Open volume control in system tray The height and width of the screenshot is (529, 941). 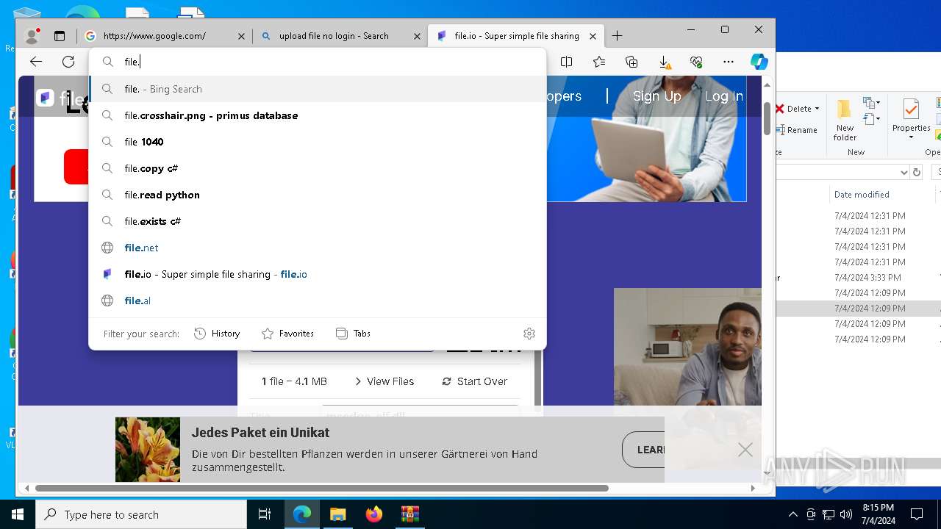click(846, 514)
